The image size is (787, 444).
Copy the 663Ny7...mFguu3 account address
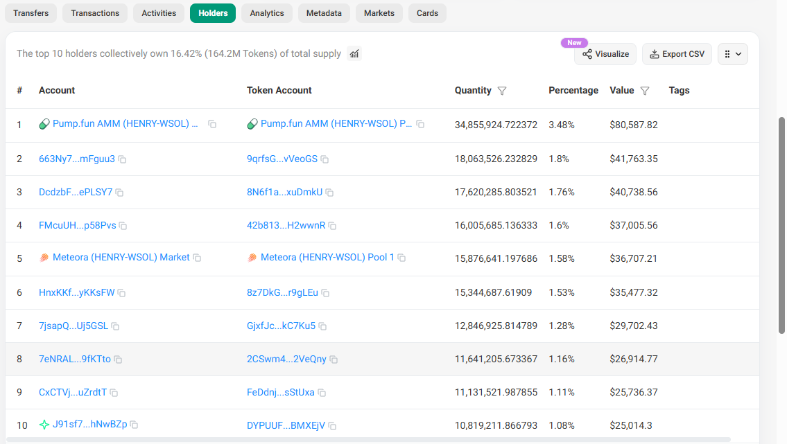pyautogui.click(x=122, y=159)
